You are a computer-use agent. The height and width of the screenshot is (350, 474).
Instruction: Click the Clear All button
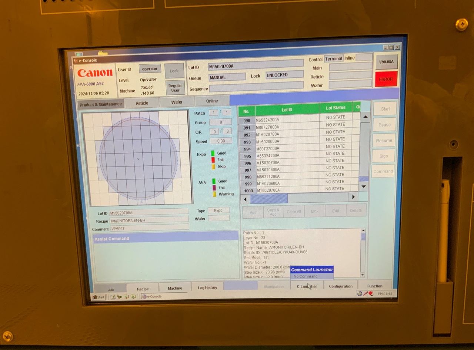pyautogui.click(x=294, y=212)
